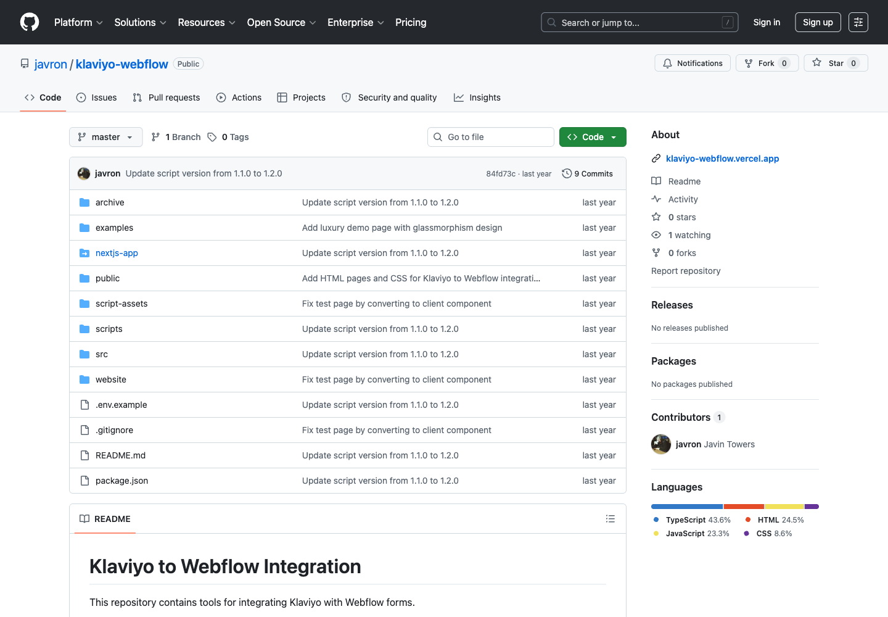Click Report repository
The image size is (888, 617).
coord(686,271)
